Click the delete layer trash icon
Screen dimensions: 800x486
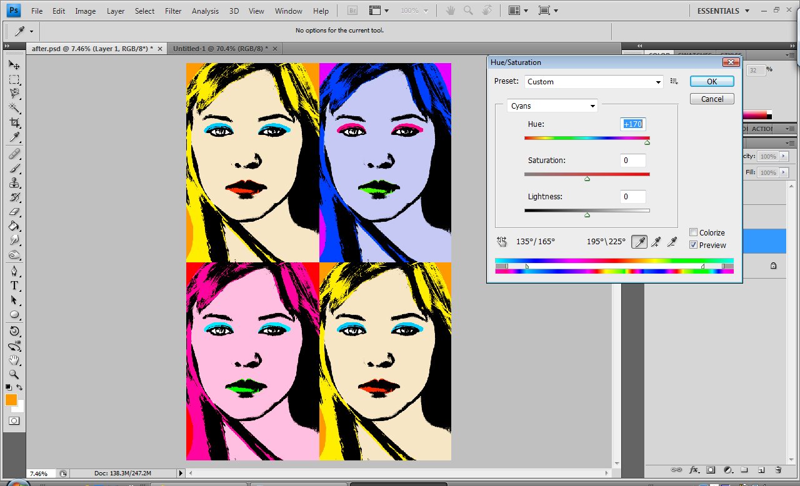[778, 470]
